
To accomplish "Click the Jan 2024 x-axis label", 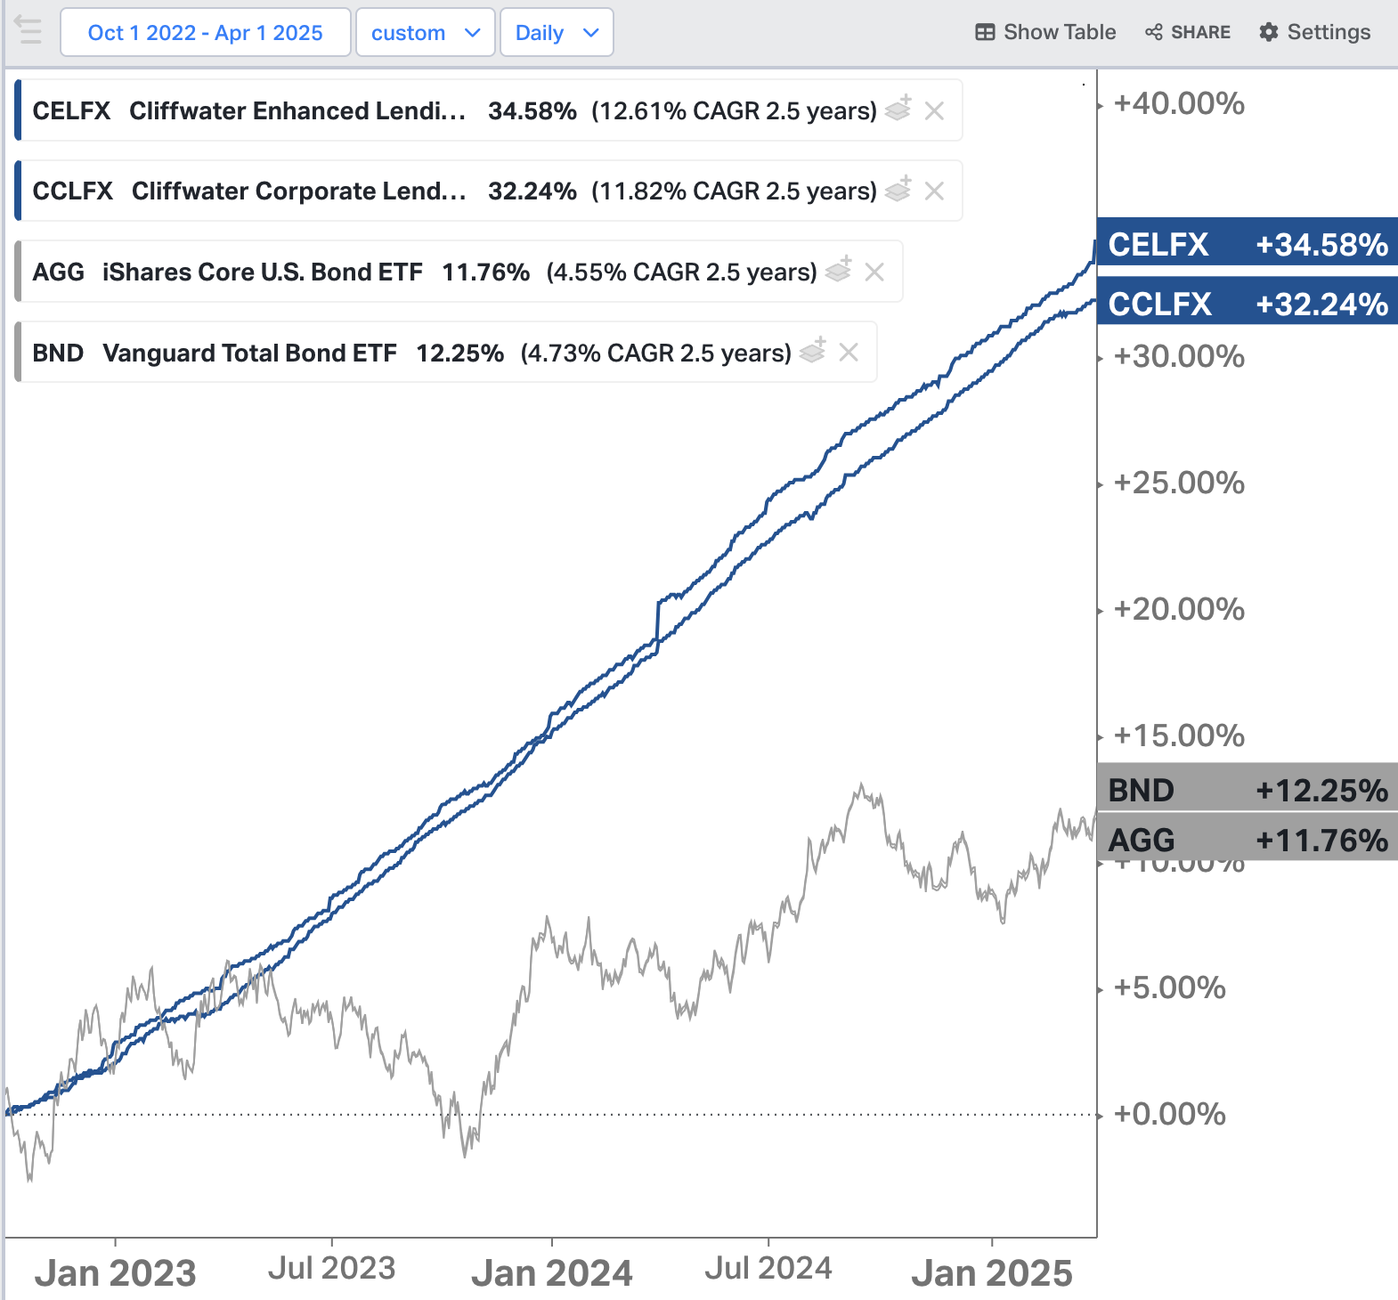I will click(x=552, y=1272).
